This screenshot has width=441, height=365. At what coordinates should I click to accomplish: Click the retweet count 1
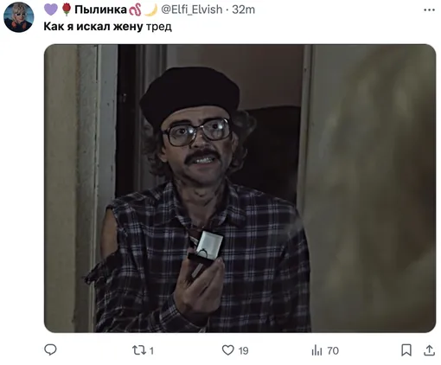pyautogui.click(x=151, y=351)
